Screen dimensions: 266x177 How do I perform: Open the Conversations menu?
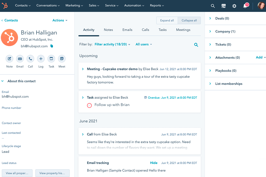(48, 6)
